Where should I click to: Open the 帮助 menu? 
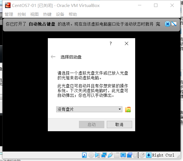pyautogui.click(x=73, y=14)
